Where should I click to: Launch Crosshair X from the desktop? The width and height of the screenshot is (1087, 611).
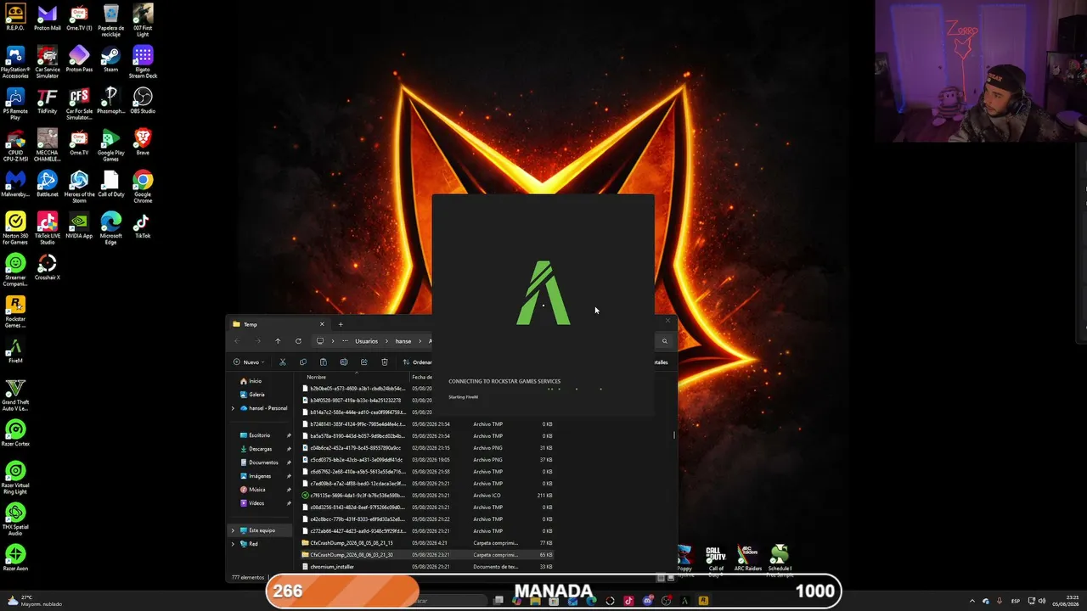[x=48, y=266]
